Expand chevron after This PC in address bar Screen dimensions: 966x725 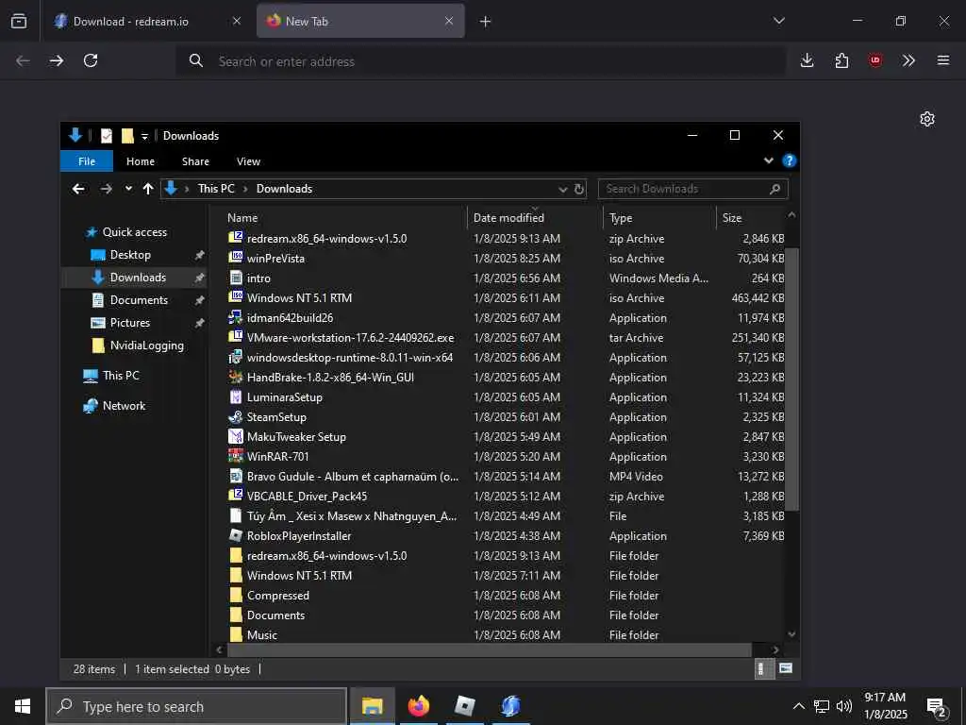coord(245,189)
